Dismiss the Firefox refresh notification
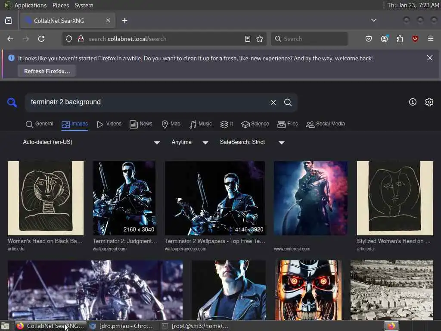This screenshot has height=331, width=441. click(430, 58)
